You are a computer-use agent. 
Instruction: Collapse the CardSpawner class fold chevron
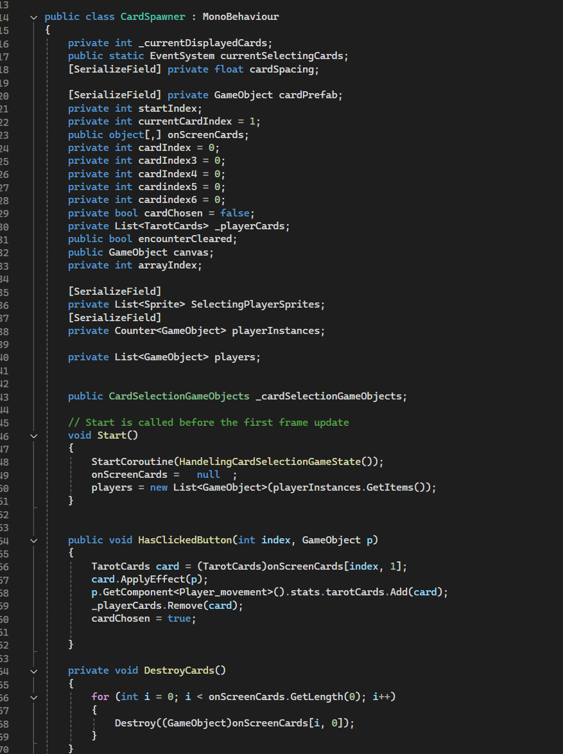point(33,17)
